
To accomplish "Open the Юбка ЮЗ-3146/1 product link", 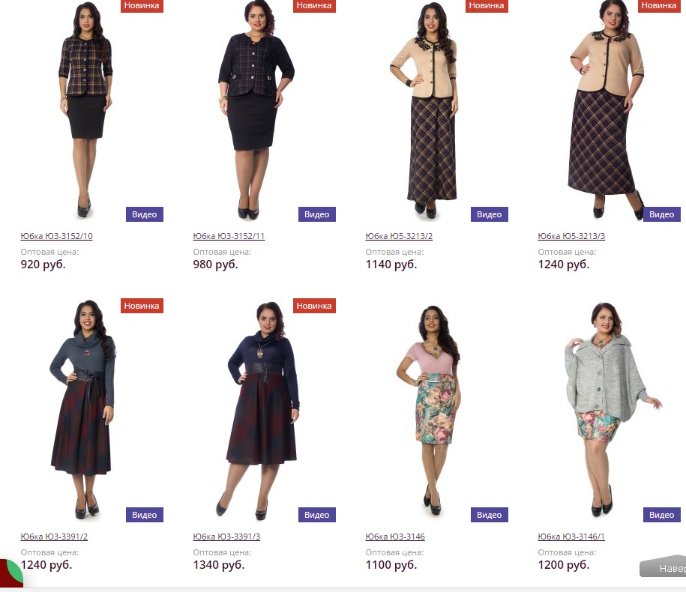I will click(571, 537).
